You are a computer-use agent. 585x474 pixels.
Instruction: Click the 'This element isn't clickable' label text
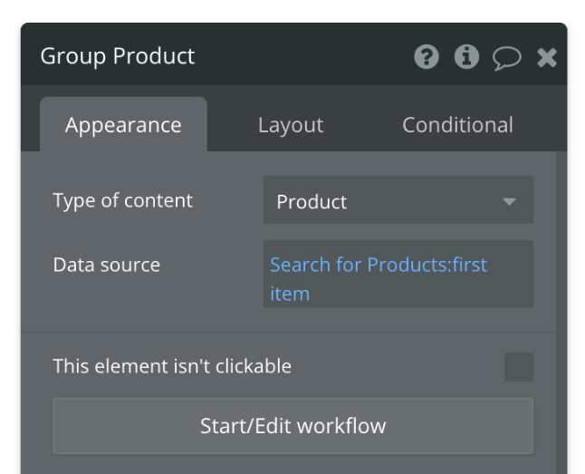172,366
